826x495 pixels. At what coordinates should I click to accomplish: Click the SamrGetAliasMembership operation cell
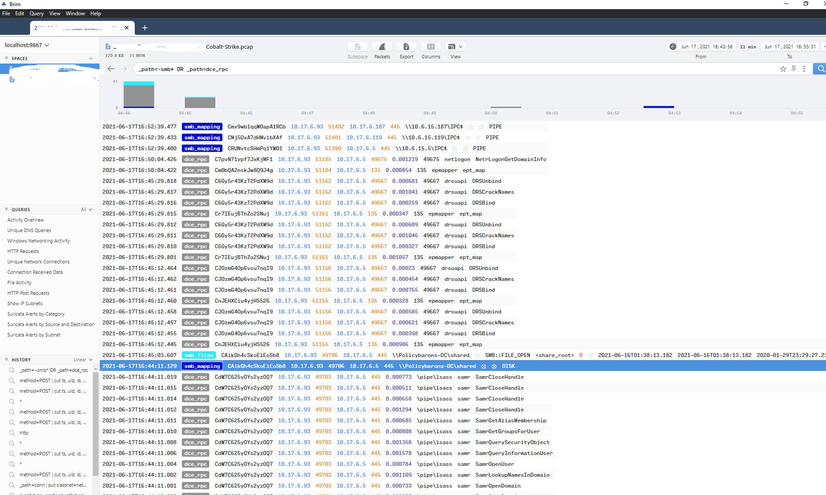click(x=511, y=421)
